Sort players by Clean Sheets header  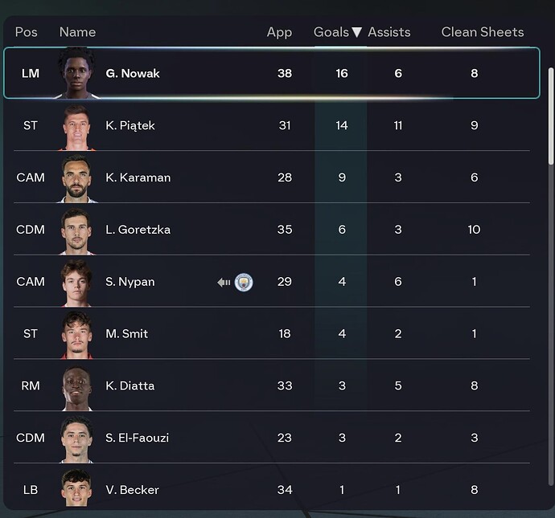(483, 33)
